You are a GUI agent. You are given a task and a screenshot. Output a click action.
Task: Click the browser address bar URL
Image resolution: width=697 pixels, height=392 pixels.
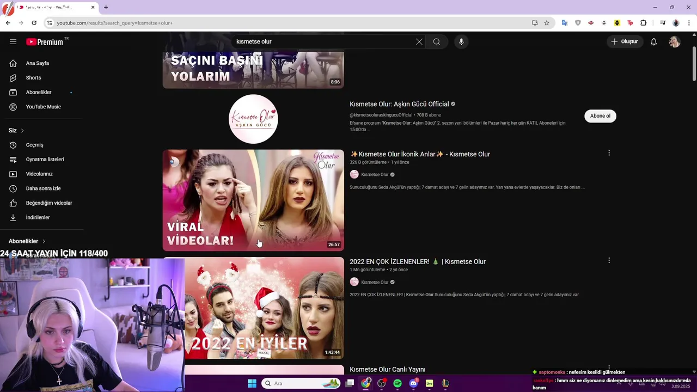114,23
